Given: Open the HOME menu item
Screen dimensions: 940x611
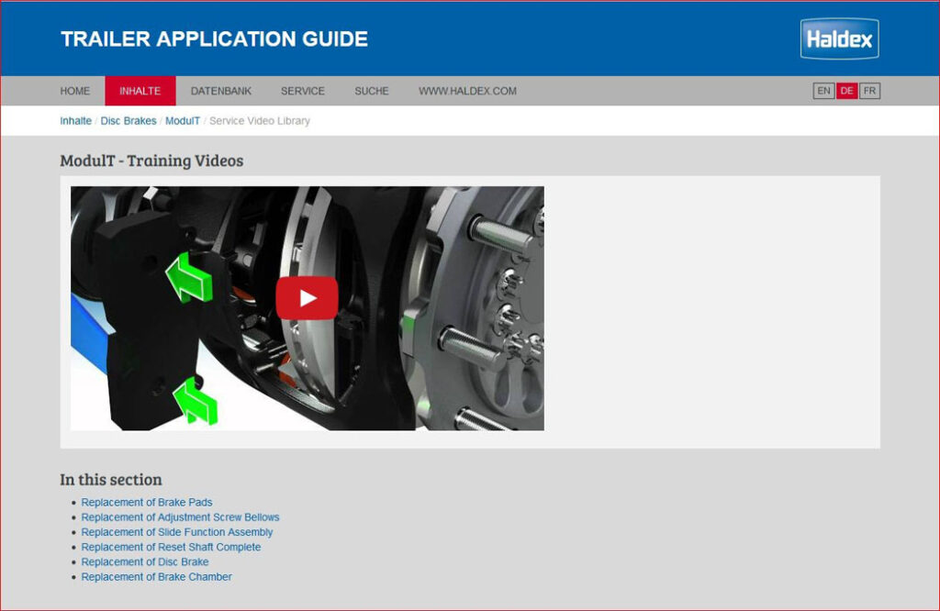Looking at the screenshot, I should coord(75,91).
